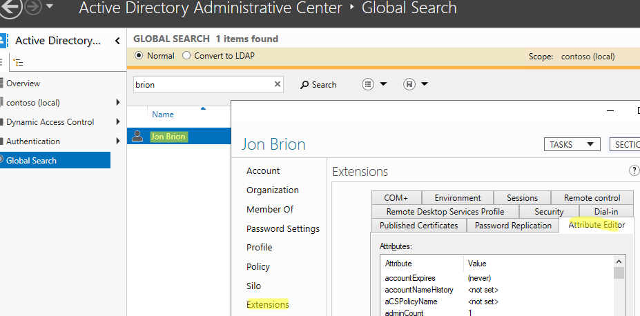Open the dropdown beside list view icon
Image resolution: width=640 pixels, height=316 pixels.
(x=383, y=84)
